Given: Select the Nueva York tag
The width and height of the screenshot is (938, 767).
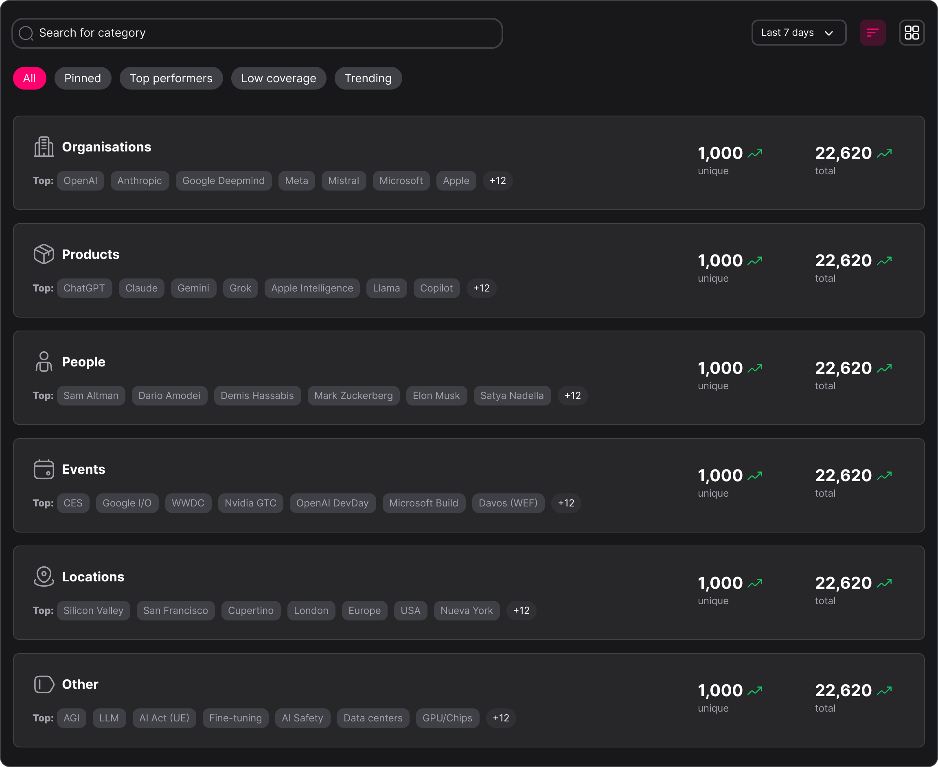Looking at the screenshot, I should coord(467,611).
